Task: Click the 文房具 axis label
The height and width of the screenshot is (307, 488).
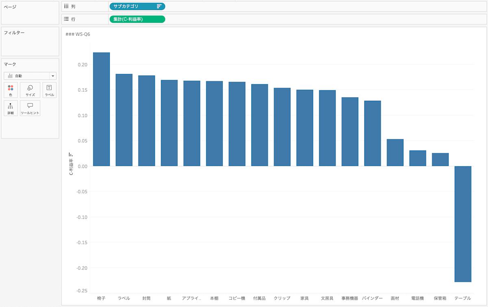Action: point(327,298)
